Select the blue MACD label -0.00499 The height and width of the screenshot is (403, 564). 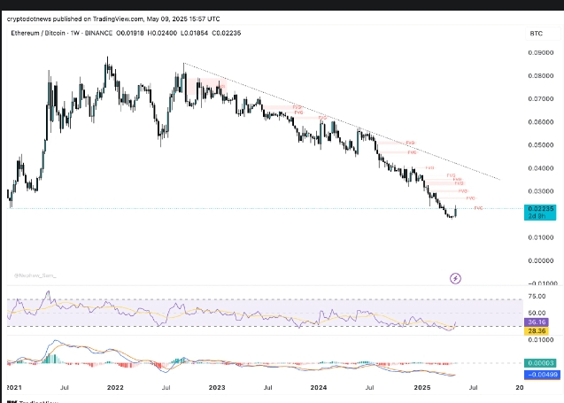pos(542,375)
